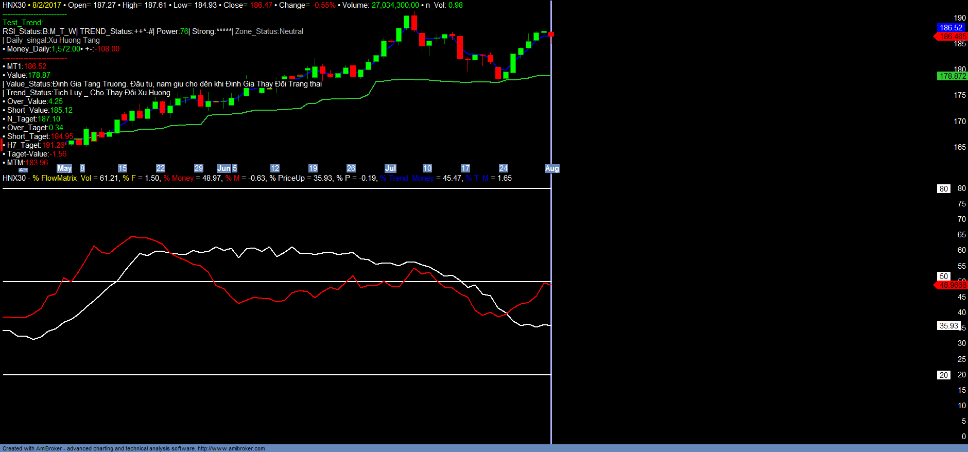Click the HNX30 symbol title at top

coord(14,5)
